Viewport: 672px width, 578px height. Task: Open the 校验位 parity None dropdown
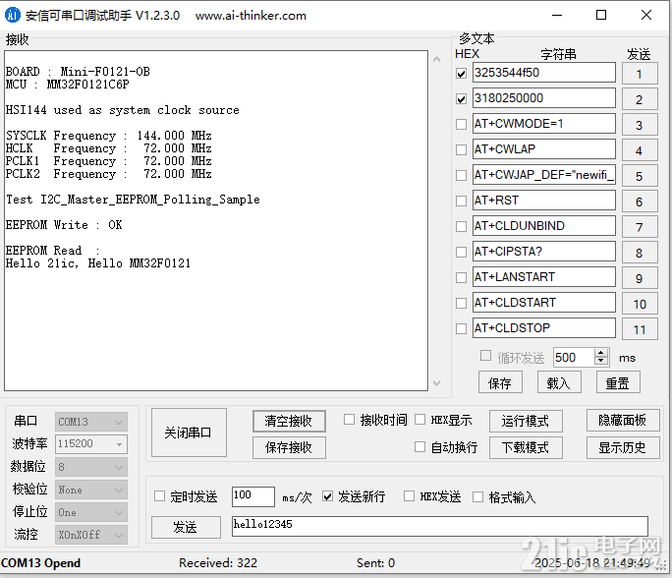[90, 490]
